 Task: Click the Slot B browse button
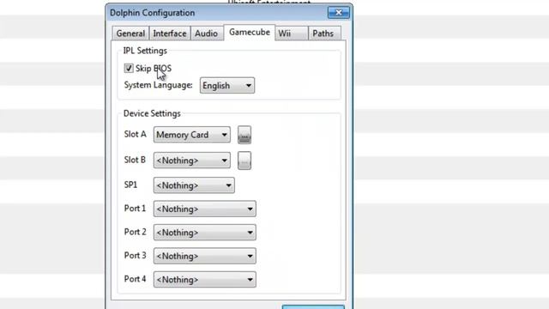pos(244,161)
